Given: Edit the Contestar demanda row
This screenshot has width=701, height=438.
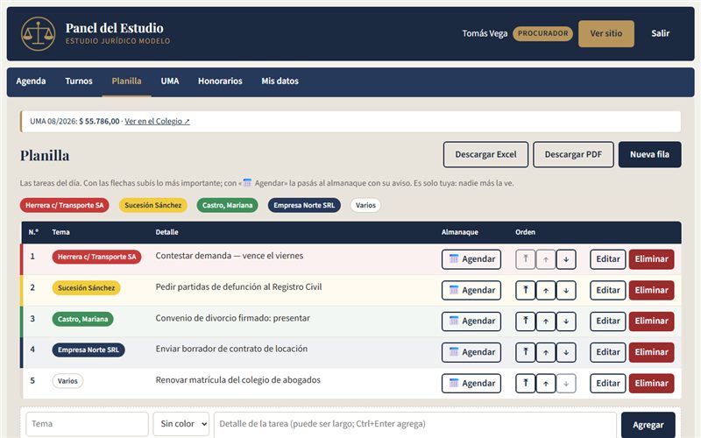Looking at the screenshot, I should 608,259.
